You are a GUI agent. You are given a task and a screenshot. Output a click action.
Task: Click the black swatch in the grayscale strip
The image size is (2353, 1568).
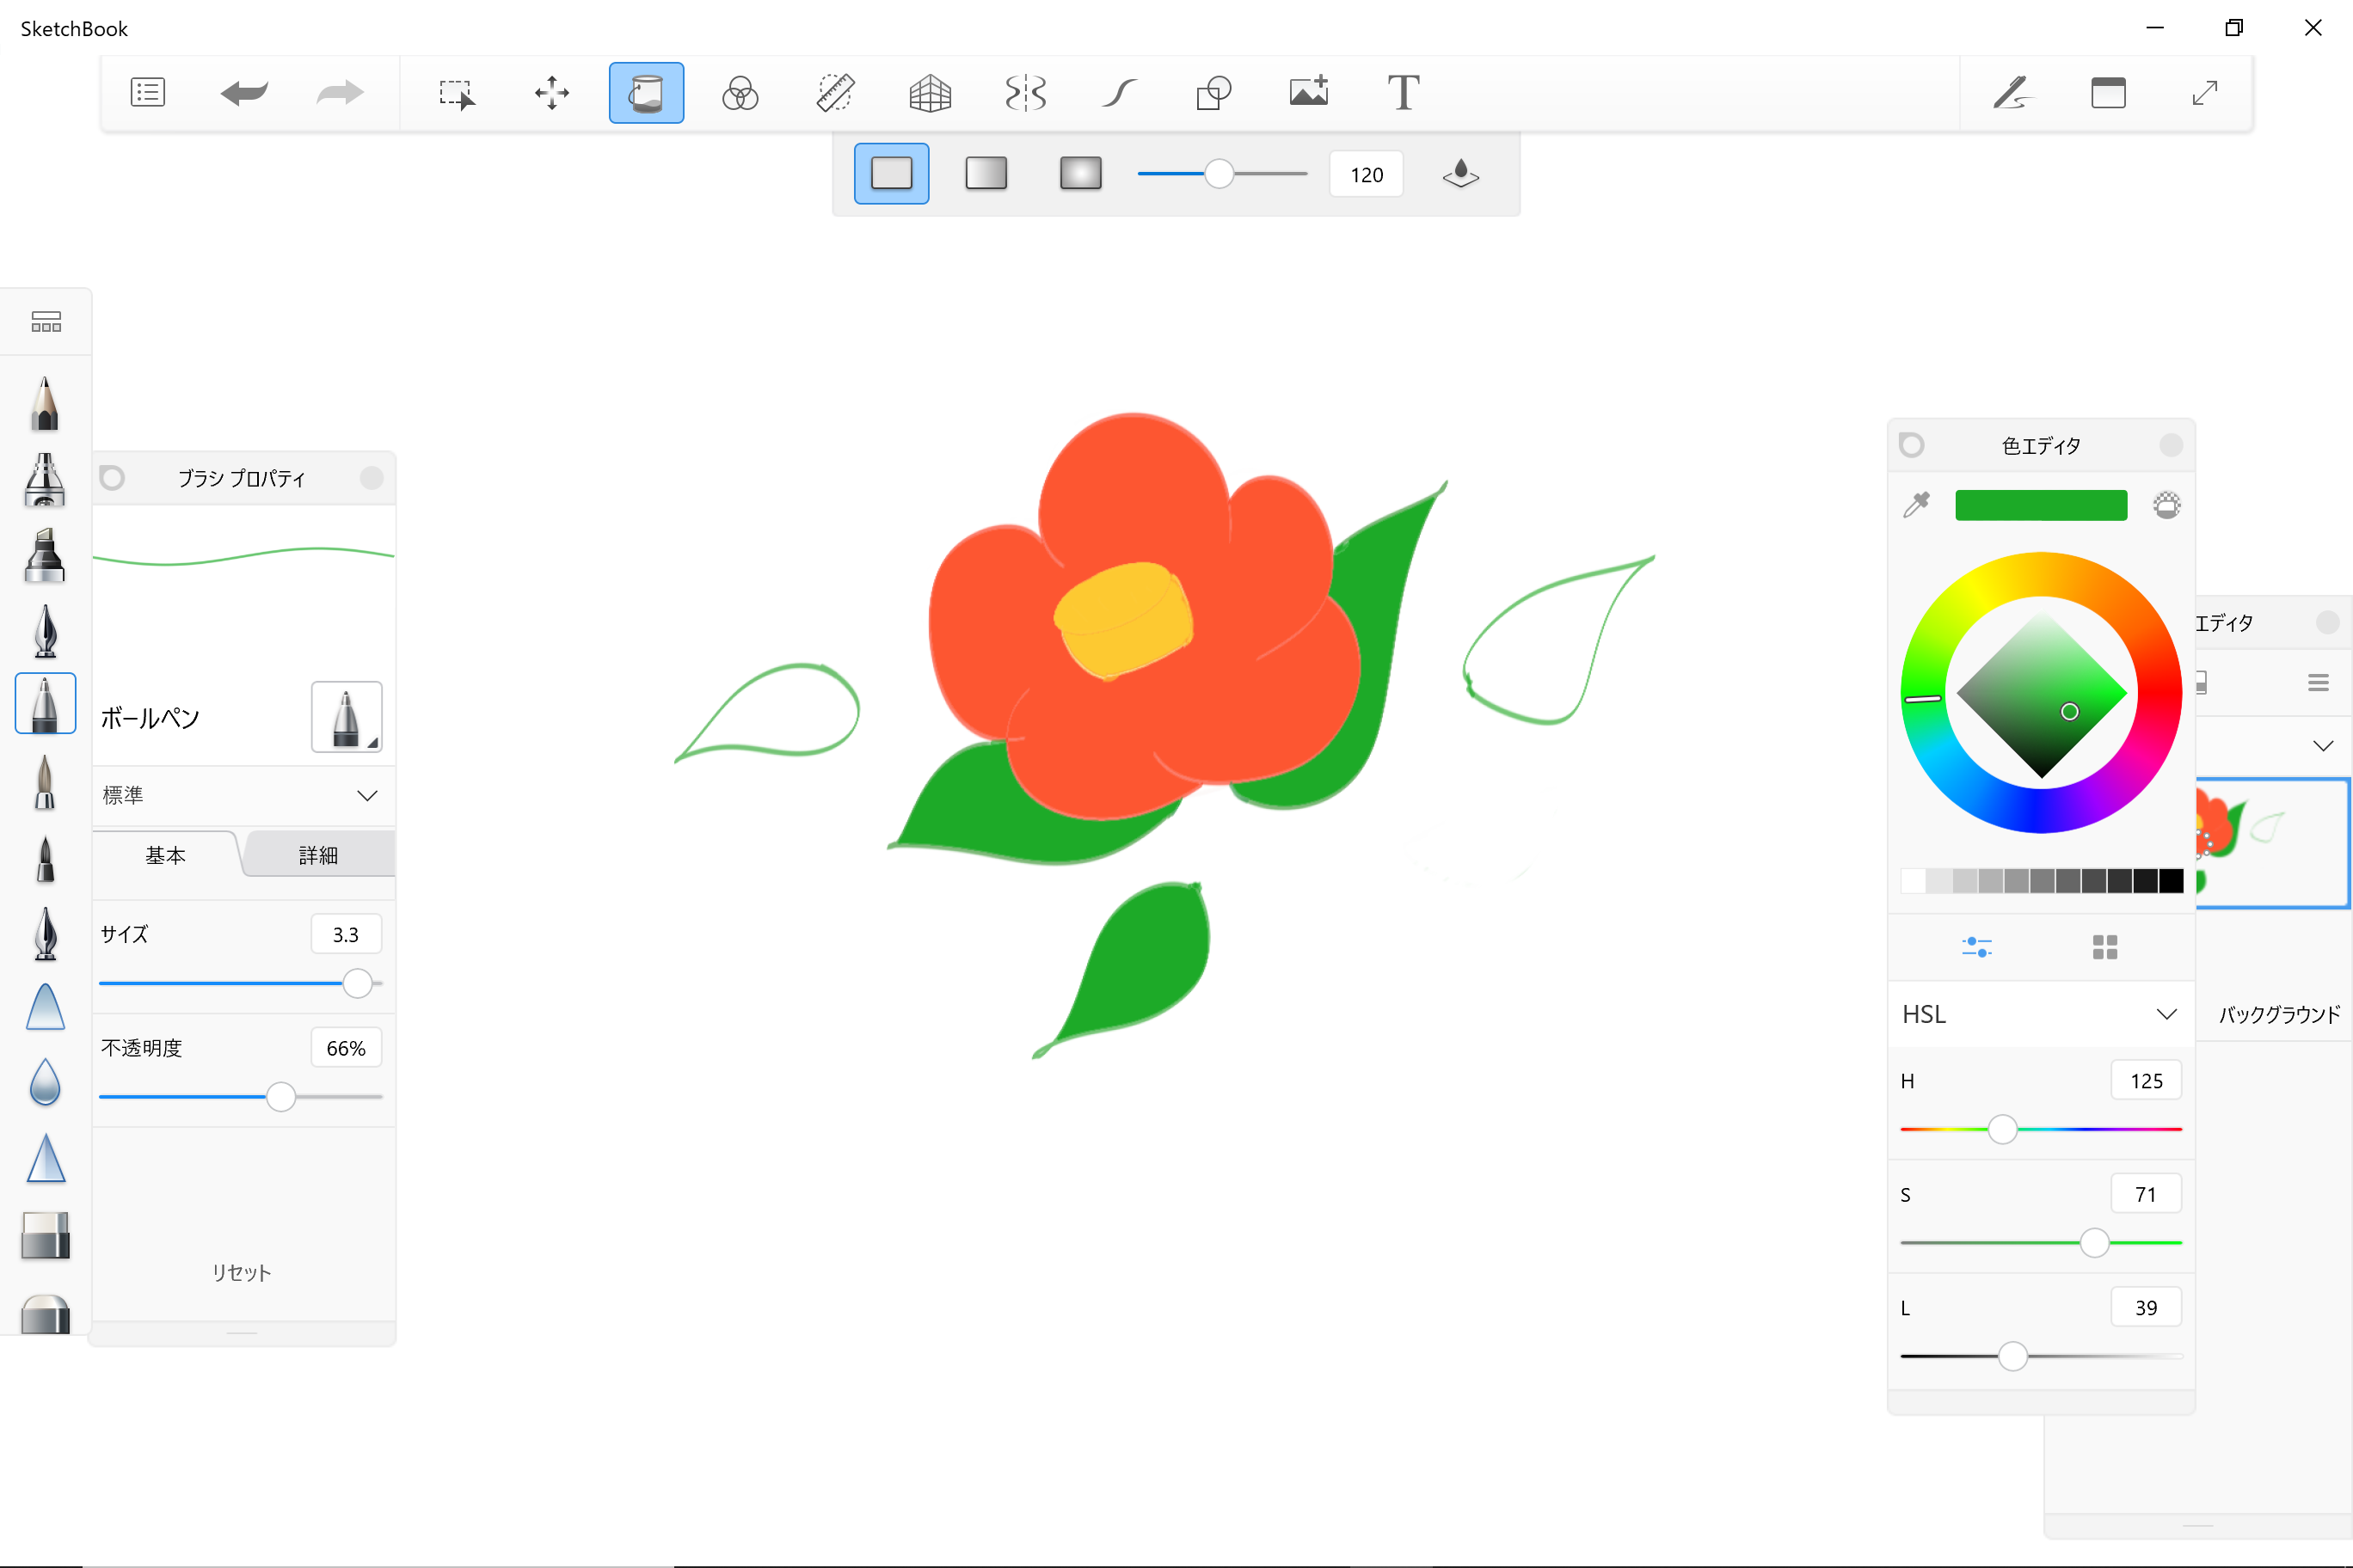2171,881
